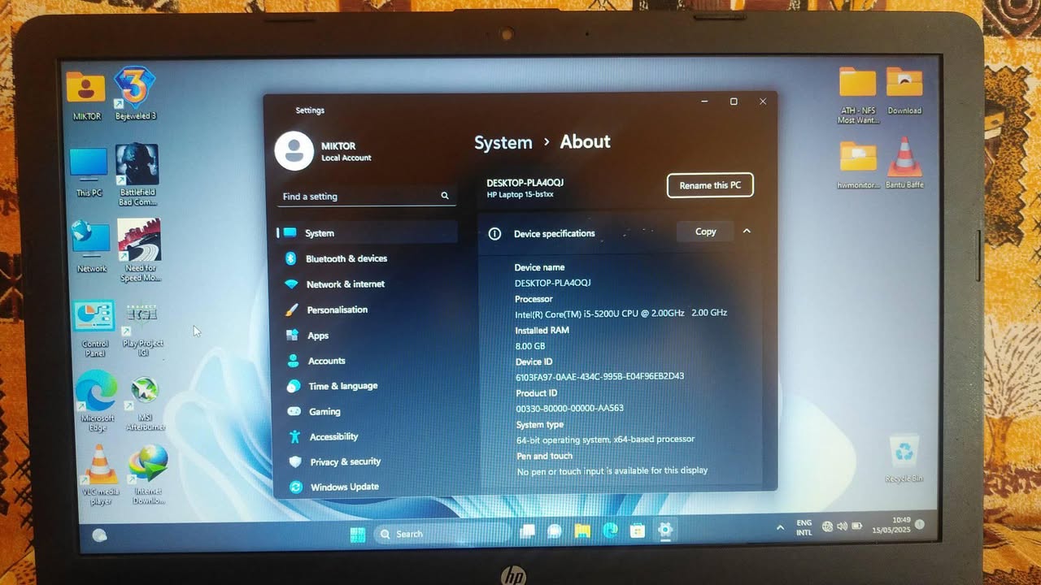Image resolution: width=1041 pixels, height=585 pixels.
Task: Select Gaming in Settings sidebar
Action: tap(325, 412)
